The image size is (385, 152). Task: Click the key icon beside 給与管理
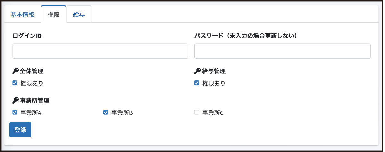[x=198, y=71]
